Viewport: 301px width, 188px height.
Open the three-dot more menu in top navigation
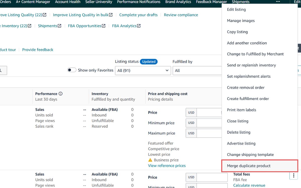[278, 2]
